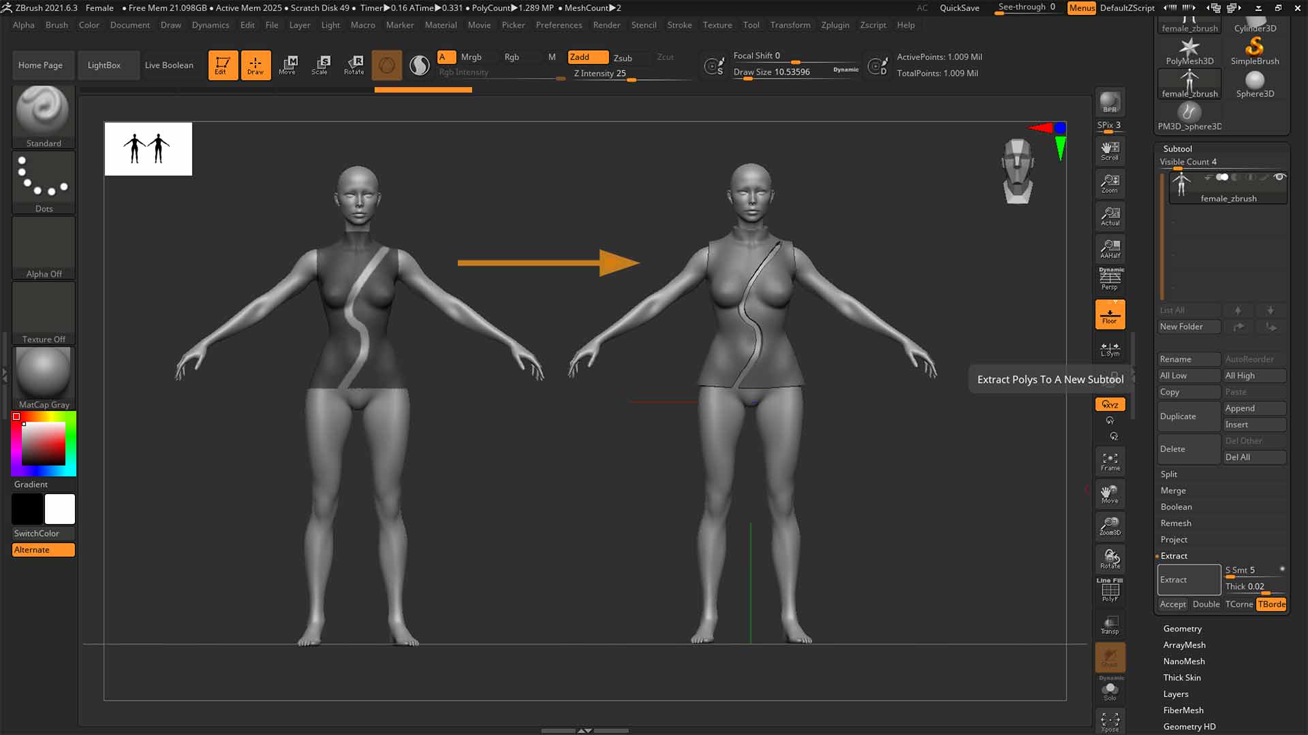Toggle the PolyF line fill icon
The height and width of the screenshot is (735, 1308).
point(1110,590)
